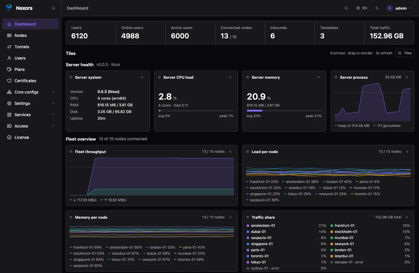419x273 pixels.
Task: Click the Server memory progress bar
Action: (x=284, y=111)
